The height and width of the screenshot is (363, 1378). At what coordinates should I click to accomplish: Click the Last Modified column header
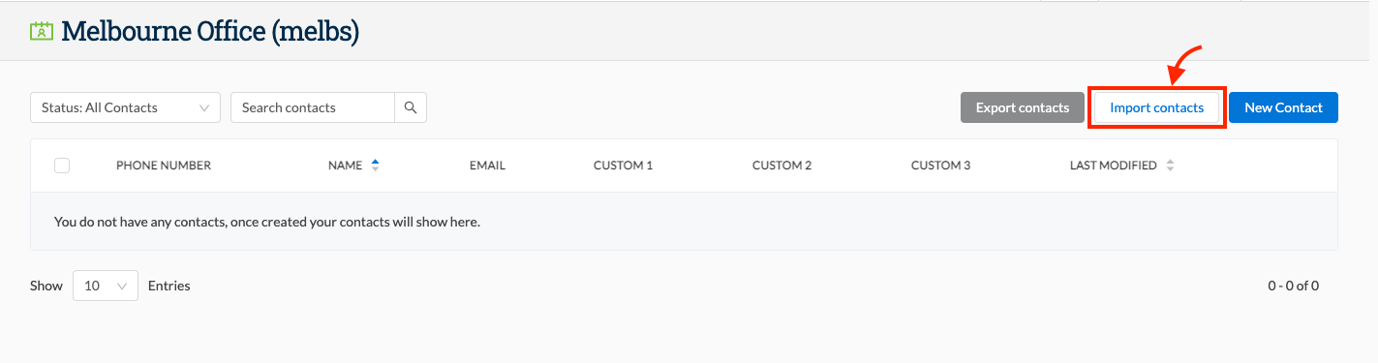point(1114,166)
